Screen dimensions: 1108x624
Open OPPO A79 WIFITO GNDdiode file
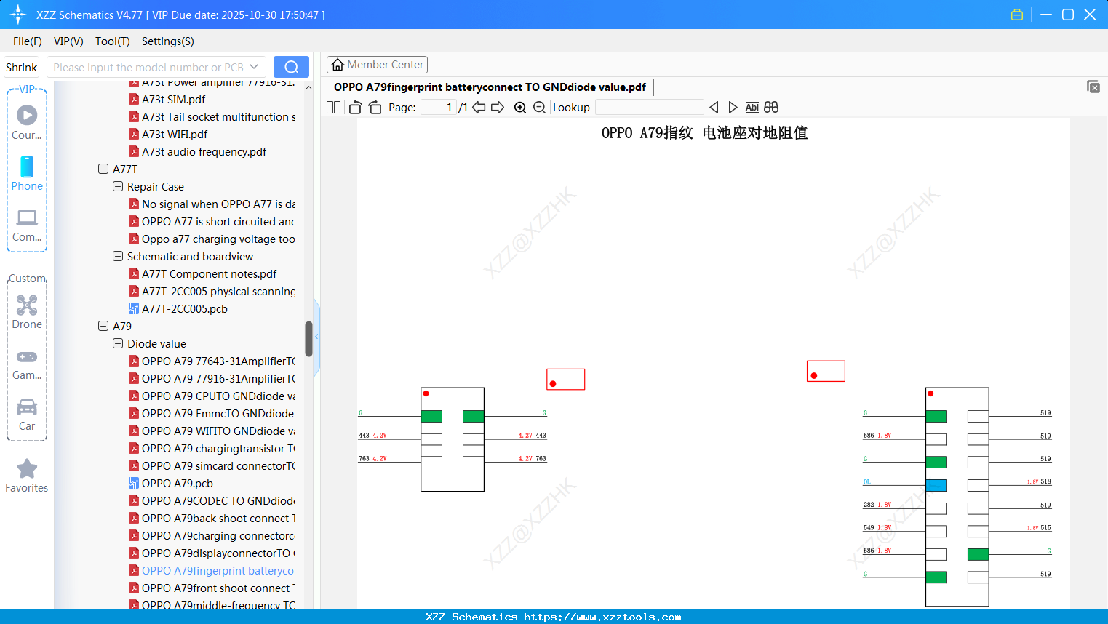click(x=212, y=431)
